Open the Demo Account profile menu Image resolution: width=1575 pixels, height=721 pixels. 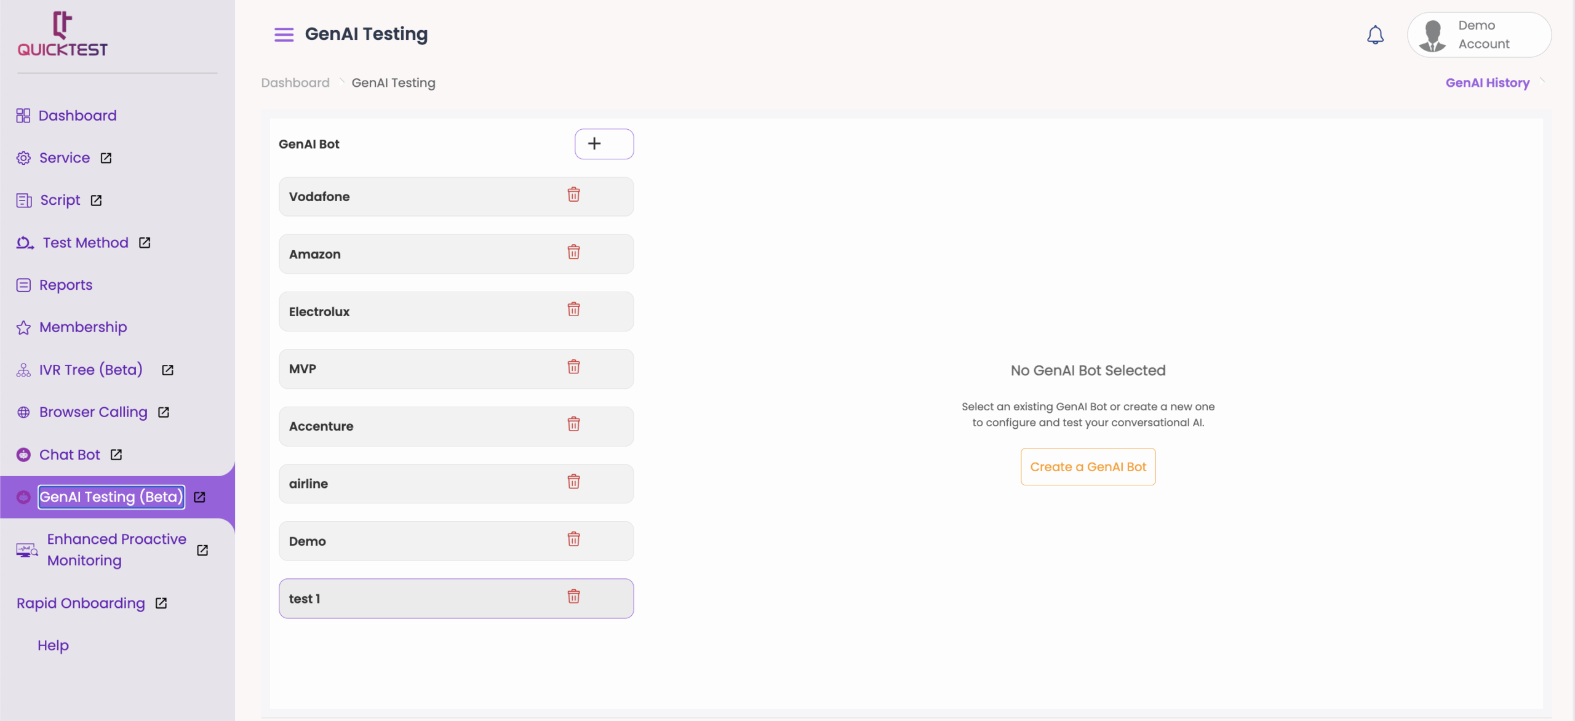point(1478,35)
